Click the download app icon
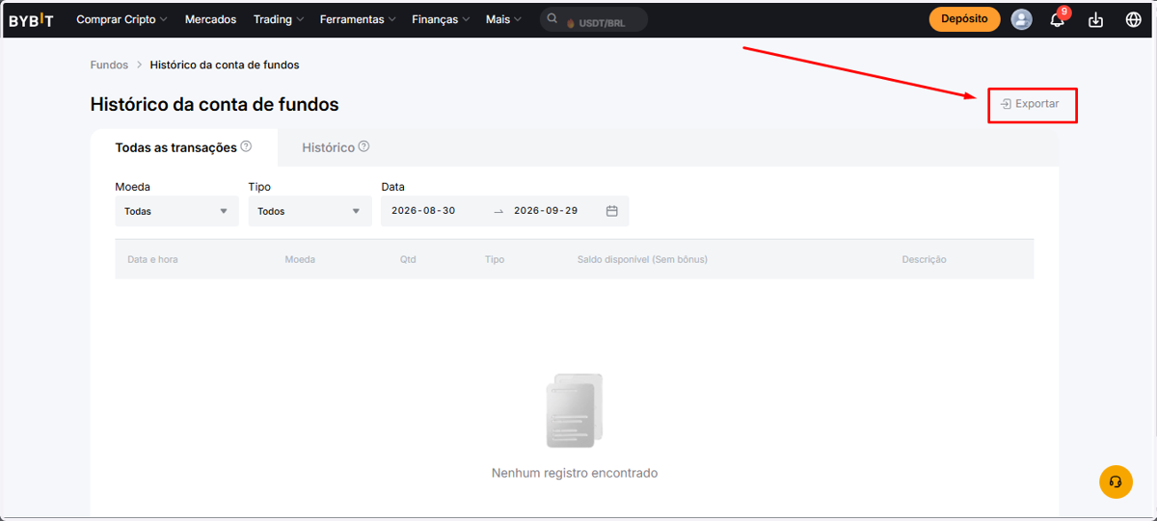Screen dimensions: 1157x521 tap(1095, 19)
